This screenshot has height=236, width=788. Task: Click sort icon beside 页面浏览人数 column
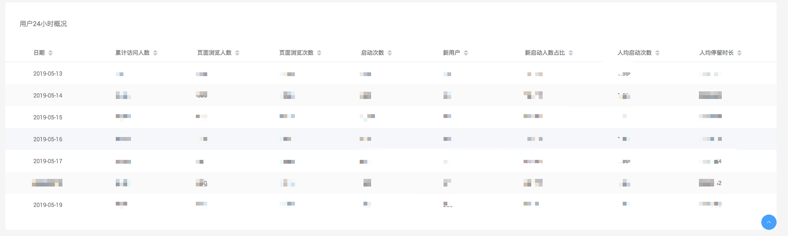237,53
